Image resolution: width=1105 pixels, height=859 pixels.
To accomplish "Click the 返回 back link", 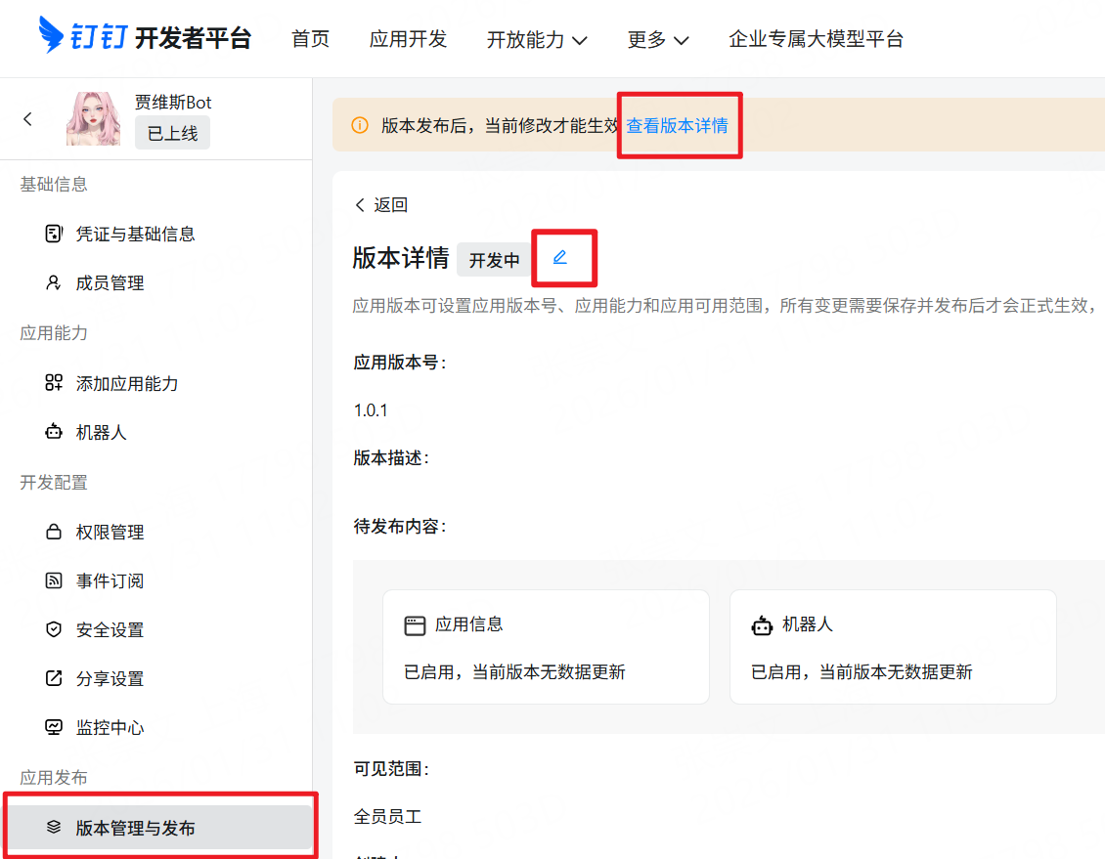I will tap(390, 205).
